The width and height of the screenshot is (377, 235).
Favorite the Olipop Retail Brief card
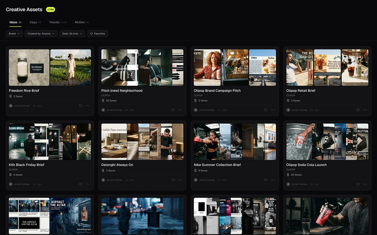(358, 110)
